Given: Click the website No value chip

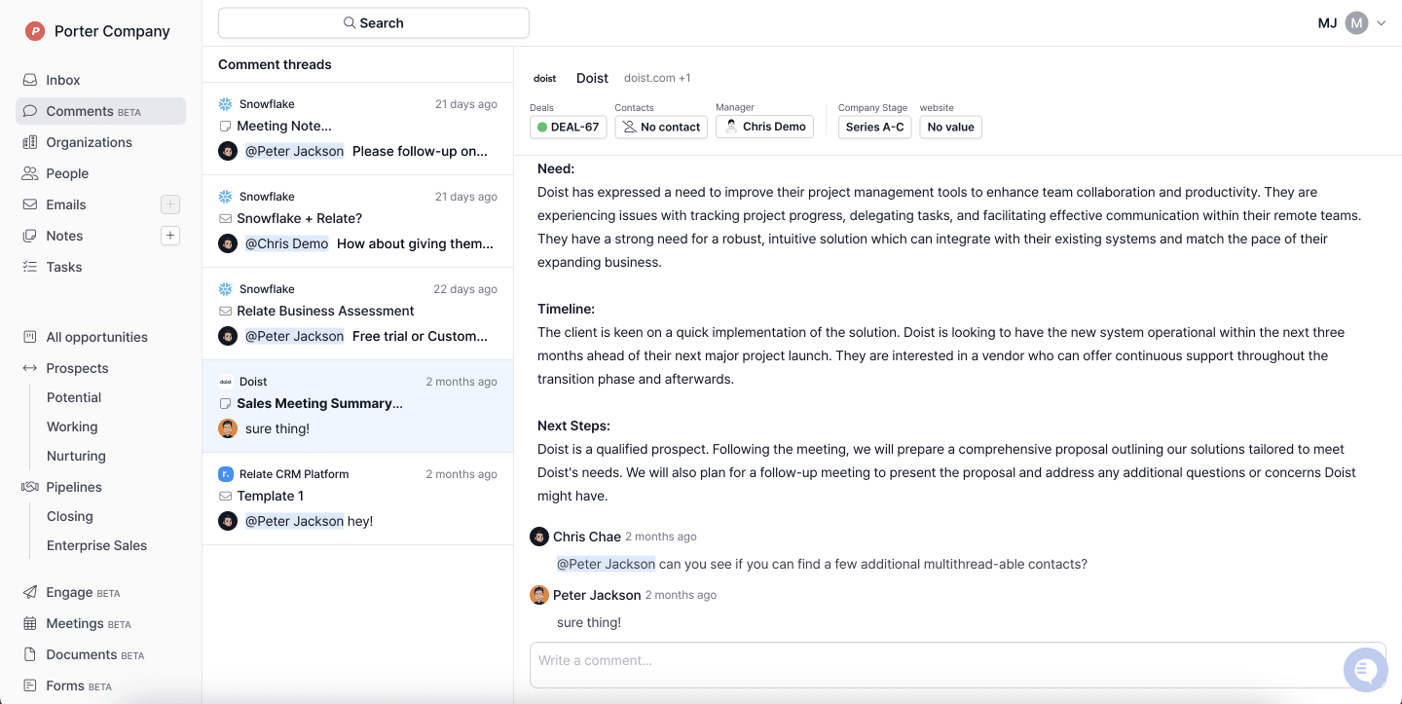Looking at the screenshot, I should (x=951, y=127).
